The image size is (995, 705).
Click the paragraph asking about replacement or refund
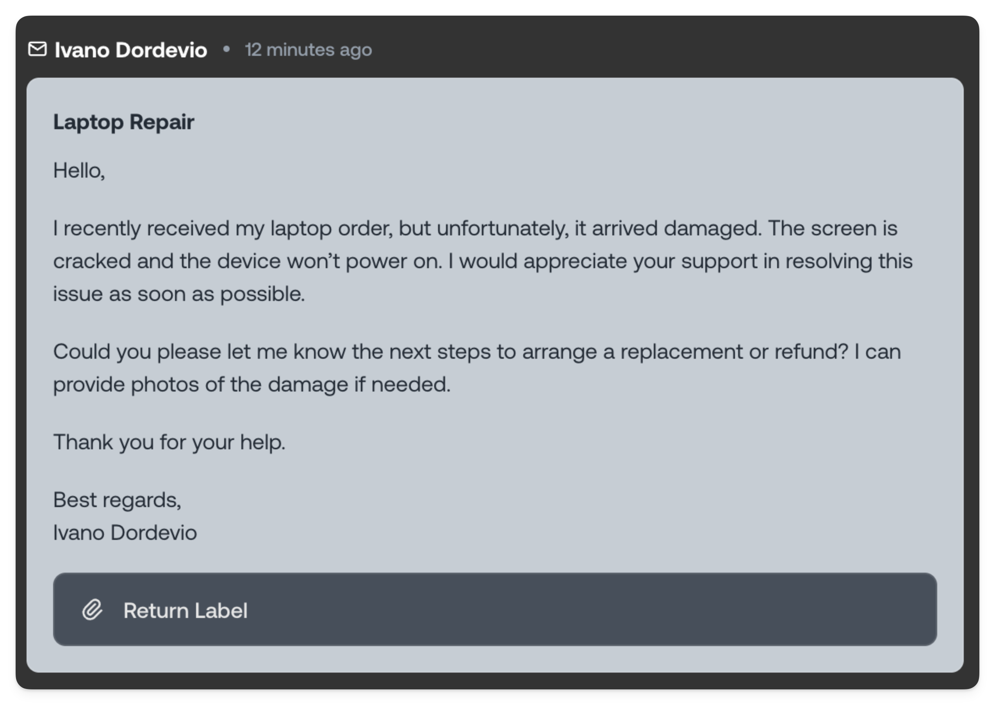point(478,367)
